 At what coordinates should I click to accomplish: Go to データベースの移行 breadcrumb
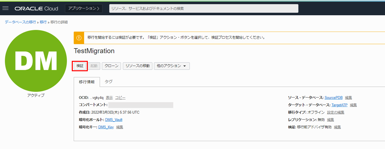(x=20, y=22)
